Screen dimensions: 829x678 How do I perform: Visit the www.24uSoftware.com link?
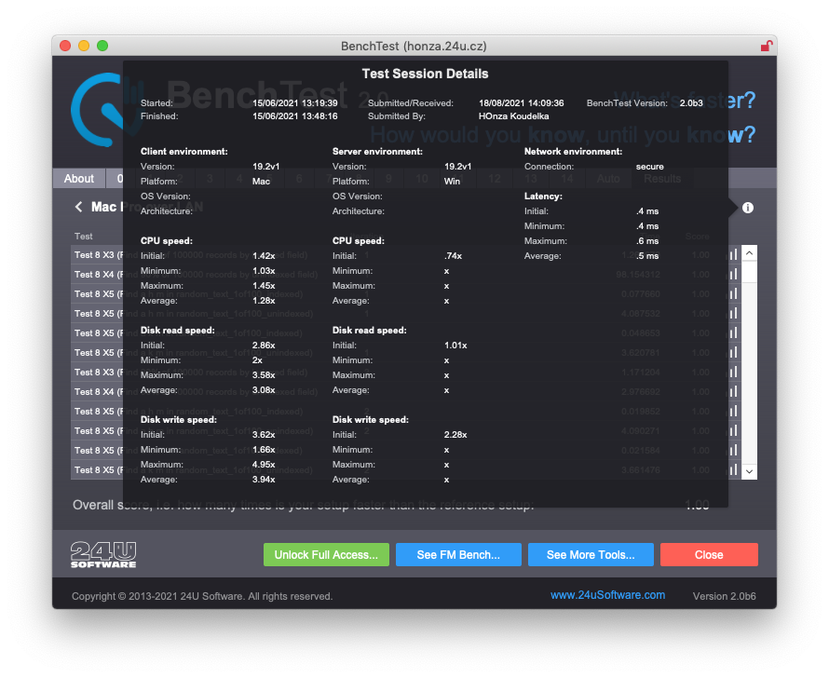click(x=607, y=595)
